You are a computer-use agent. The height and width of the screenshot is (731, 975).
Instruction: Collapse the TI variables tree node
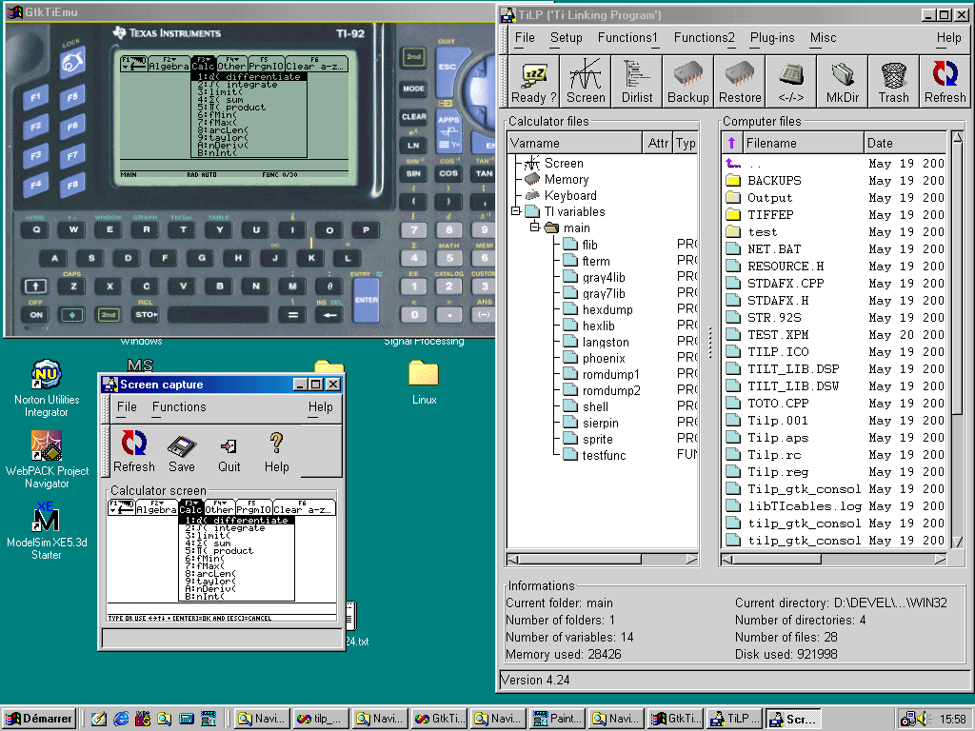515,211
